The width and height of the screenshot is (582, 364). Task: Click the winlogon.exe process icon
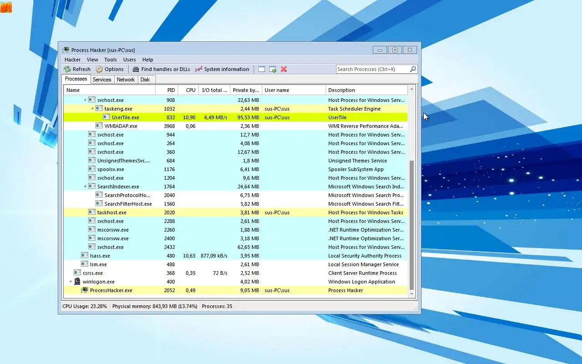77,282
